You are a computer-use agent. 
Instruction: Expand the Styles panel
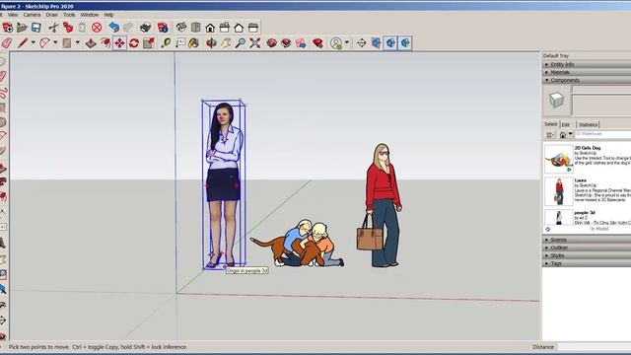coord(587,256)
